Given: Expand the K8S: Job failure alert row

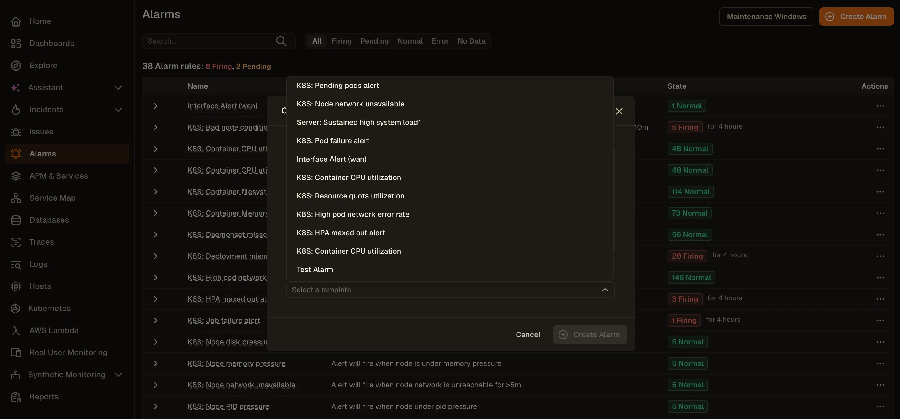Looking at the screenshot, I should tap(156, 321).
